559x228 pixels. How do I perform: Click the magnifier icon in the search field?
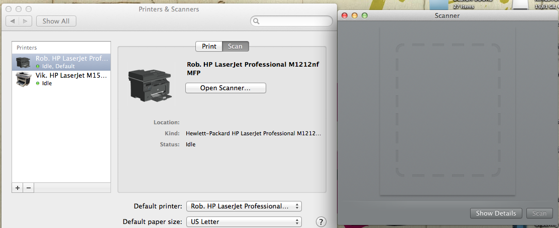click(x=256, y=22)
